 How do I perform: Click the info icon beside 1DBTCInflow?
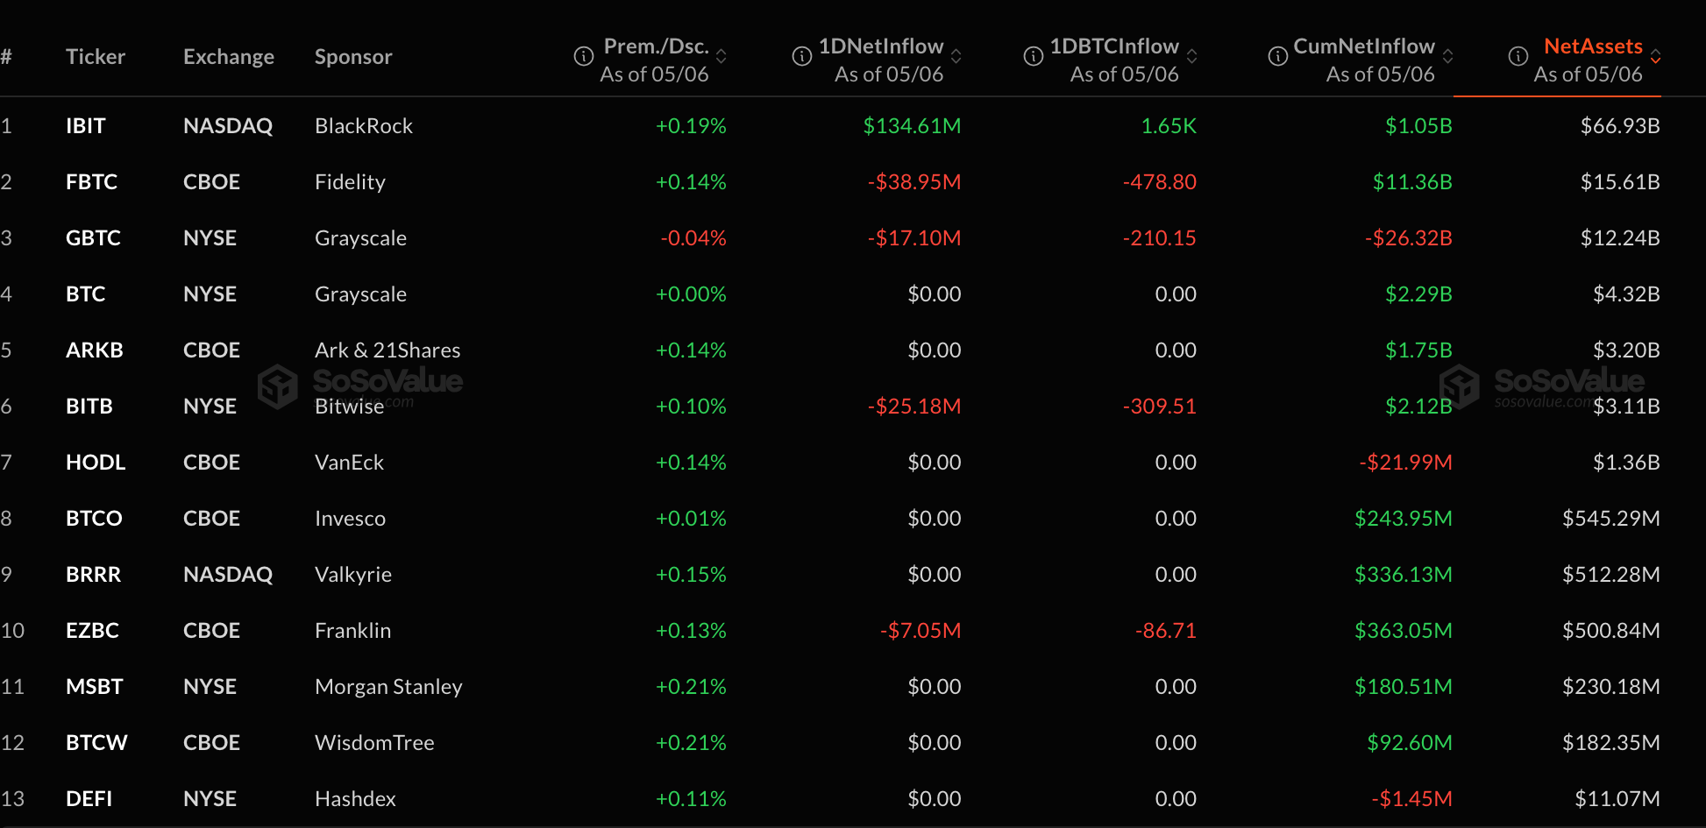(x=1034, y=56)
